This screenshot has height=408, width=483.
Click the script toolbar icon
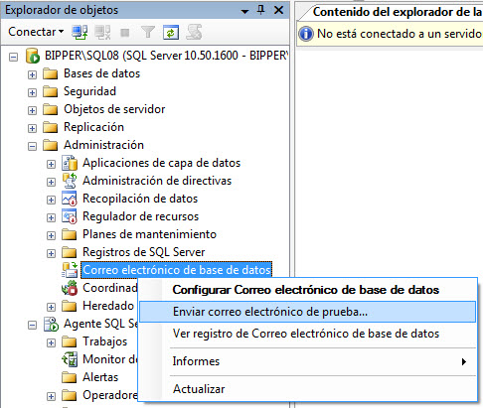click(x=194, y=32)
